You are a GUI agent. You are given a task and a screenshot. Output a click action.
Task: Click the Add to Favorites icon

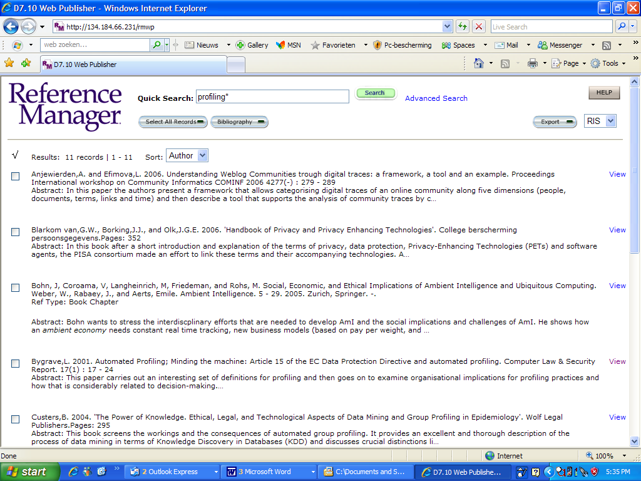26,63
